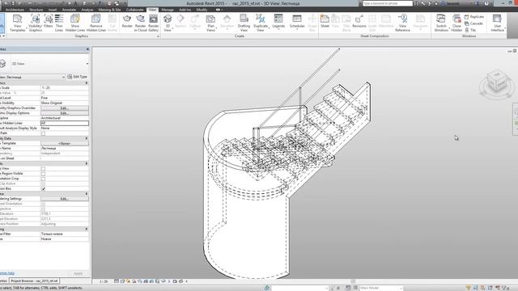Click the ViewCube in the 3D view

coord(496,82)
